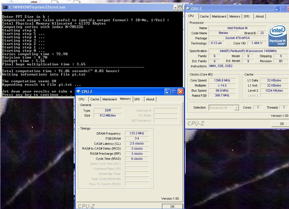Viewport: 289px width, 209px height.
Task: Click the Core VID value 1.484 V
Action: click(x=257, y=43)
